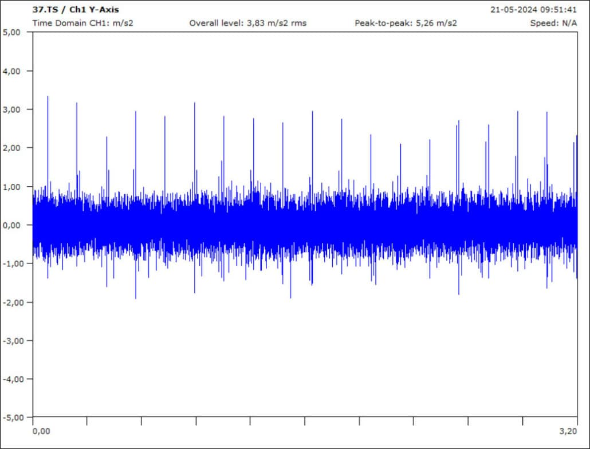The image size is (590, 449).
Task: Select the -5,00 Y-axis tick label
Action: (x=10, y=417)
